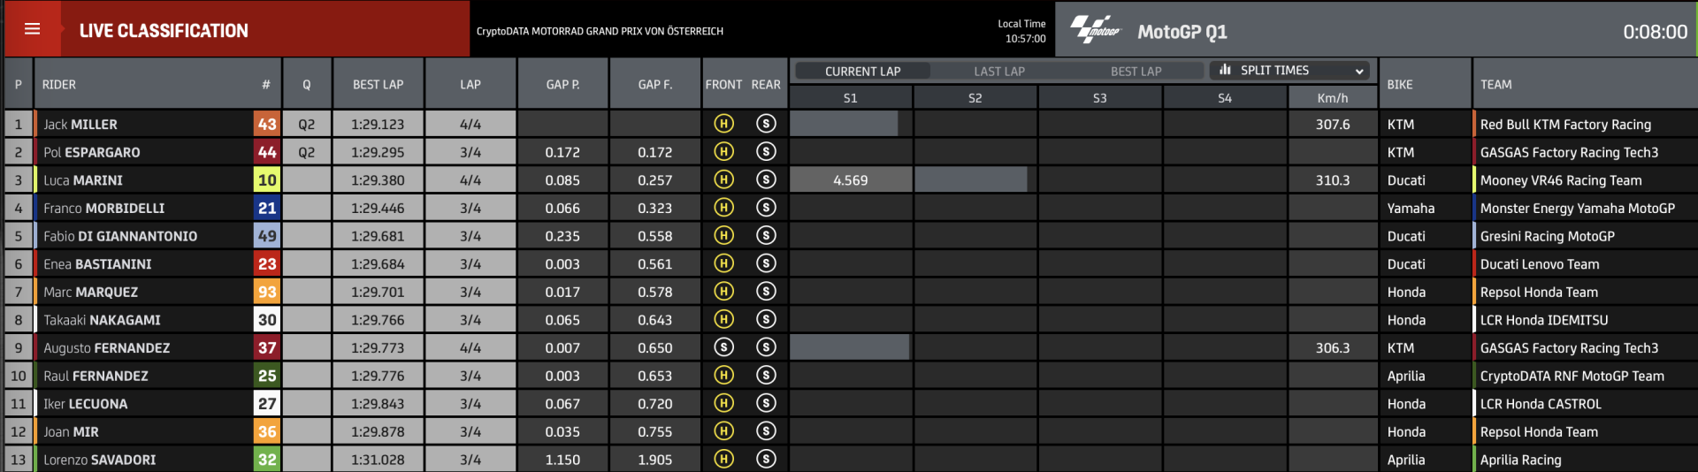
Task: Click Lorenzo Savadori's front tyre H icon
Action: click(x=723, y=459)
